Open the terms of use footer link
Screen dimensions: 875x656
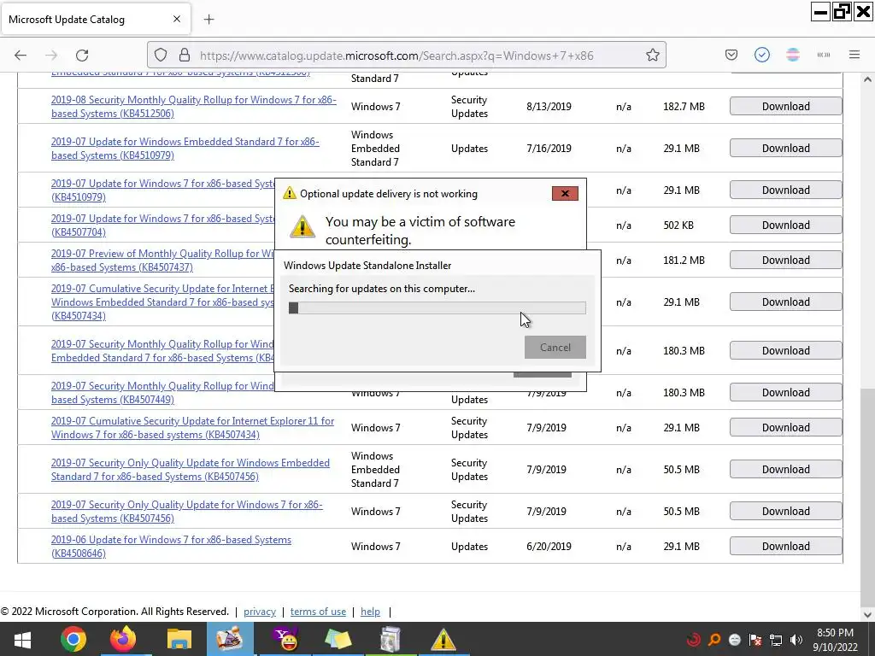(318, 612)
